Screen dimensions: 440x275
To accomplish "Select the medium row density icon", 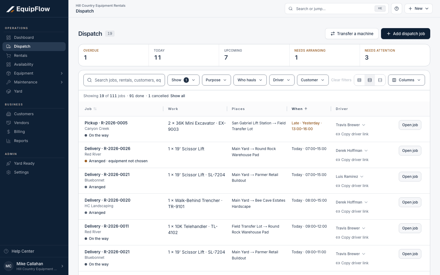I will coord(370,80).
